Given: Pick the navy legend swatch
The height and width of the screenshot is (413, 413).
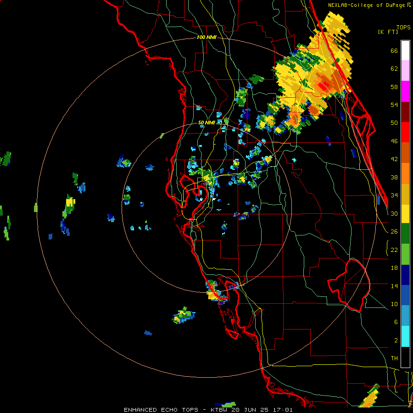Looking at the screenshot, I should pos(405,275).
